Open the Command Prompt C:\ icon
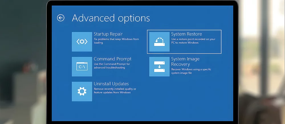The width and height of the screenshot is (285, 124). point(82,67)
